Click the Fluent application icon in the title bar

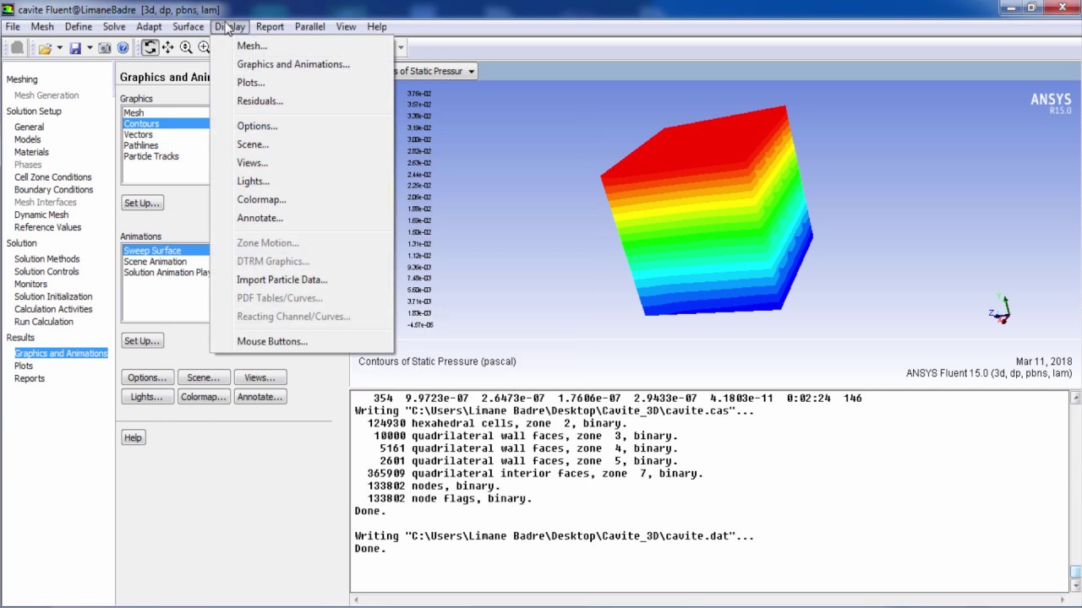[x=8, y=9]
